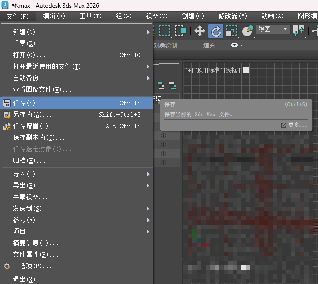Choose 打开(O)... from the file menu

click(x=77, y=55)
